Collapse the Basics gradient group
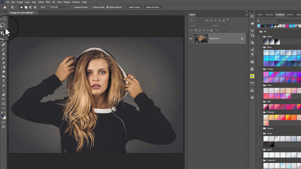 pyautogui.click(x=262, y=36)
